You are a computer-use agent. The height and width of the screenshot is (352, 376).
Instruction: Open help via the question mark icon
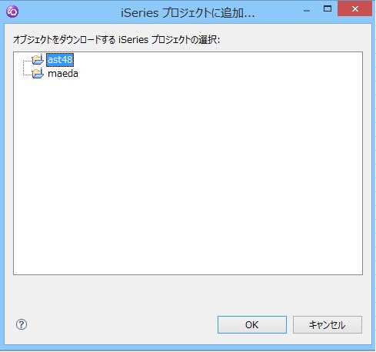coord(22,324)
